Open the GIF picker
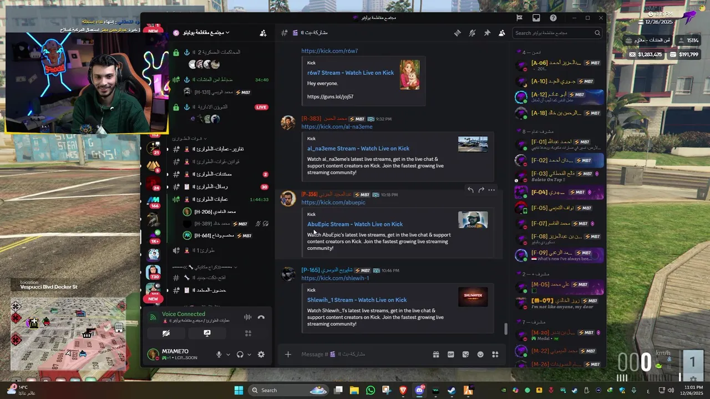 click(451, 354)
